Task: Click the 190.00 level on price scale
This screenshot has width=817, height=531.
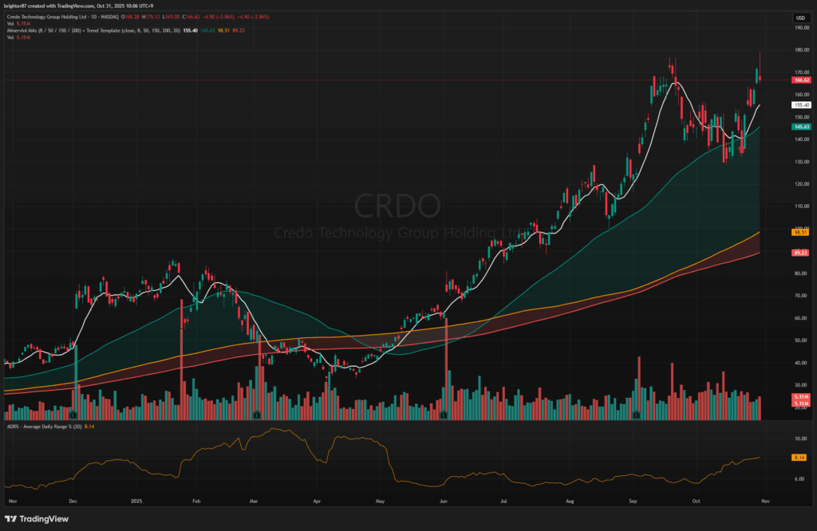Action: pos(801,27)
